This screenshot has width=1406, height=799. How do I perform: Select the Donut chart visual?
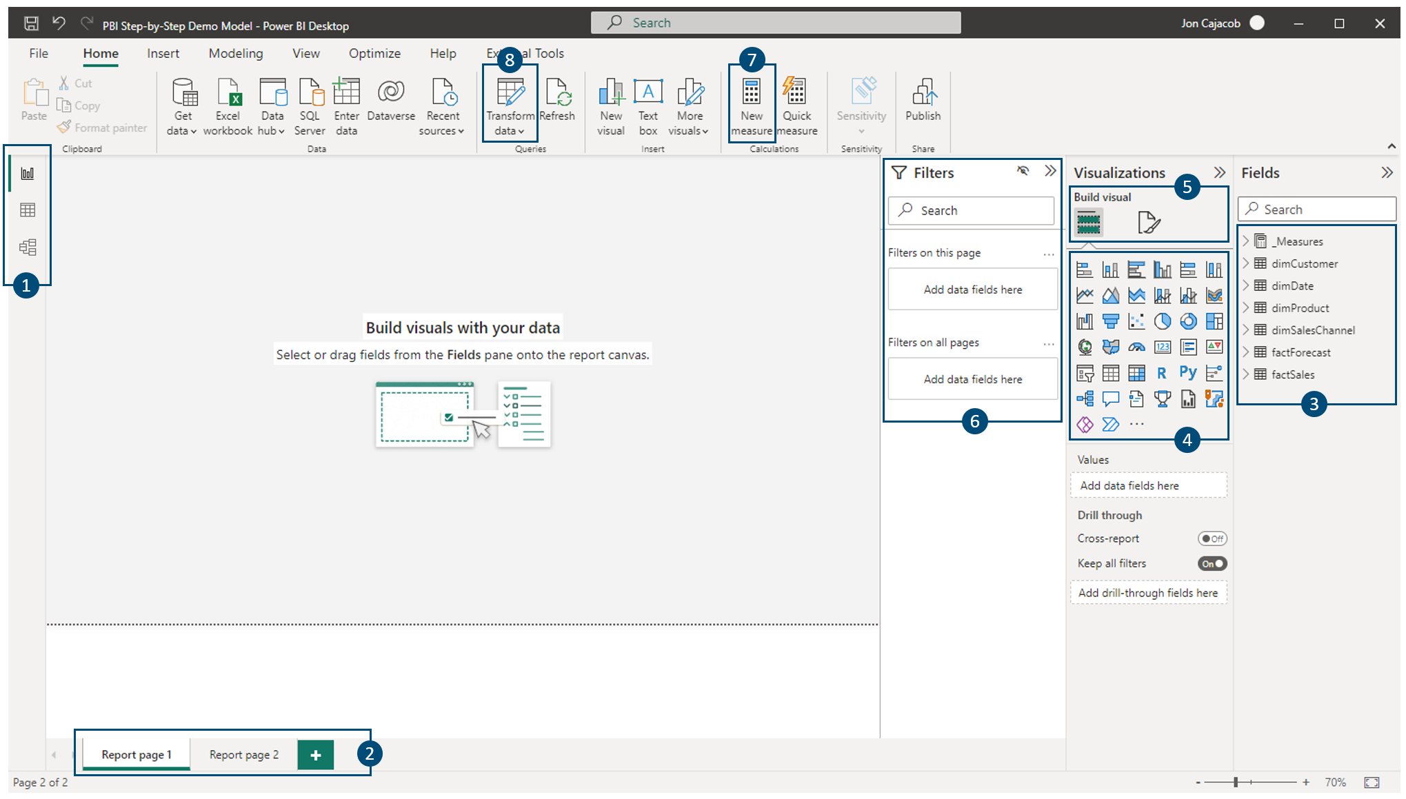coord(1188,321)
